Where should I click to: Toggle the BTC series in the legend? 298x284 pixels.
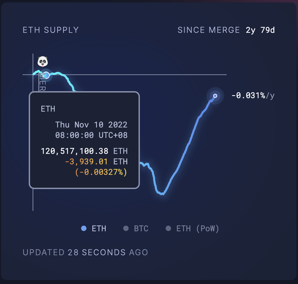point(136,229)
